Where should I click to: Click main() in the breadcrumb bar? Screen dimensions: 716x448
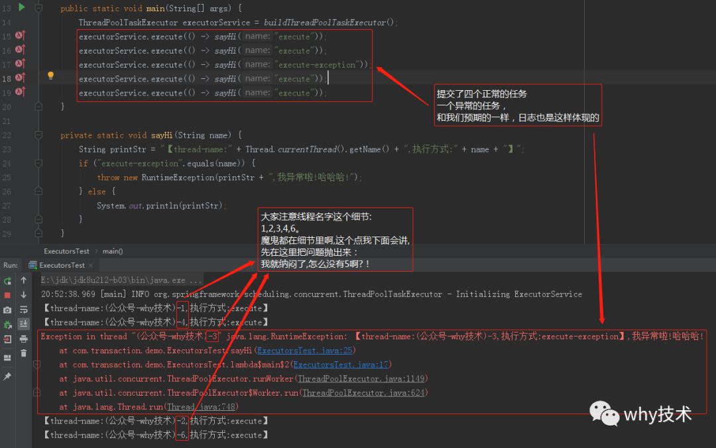113,251
